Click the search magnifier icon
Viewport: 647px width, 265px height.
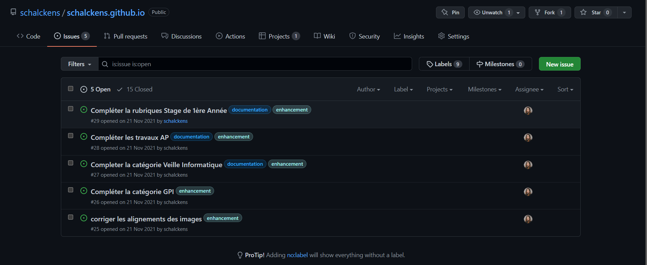(105, 64)
